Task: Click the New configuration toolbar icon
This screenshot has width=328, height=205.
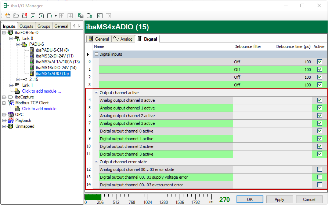Action: click(7, 16)
